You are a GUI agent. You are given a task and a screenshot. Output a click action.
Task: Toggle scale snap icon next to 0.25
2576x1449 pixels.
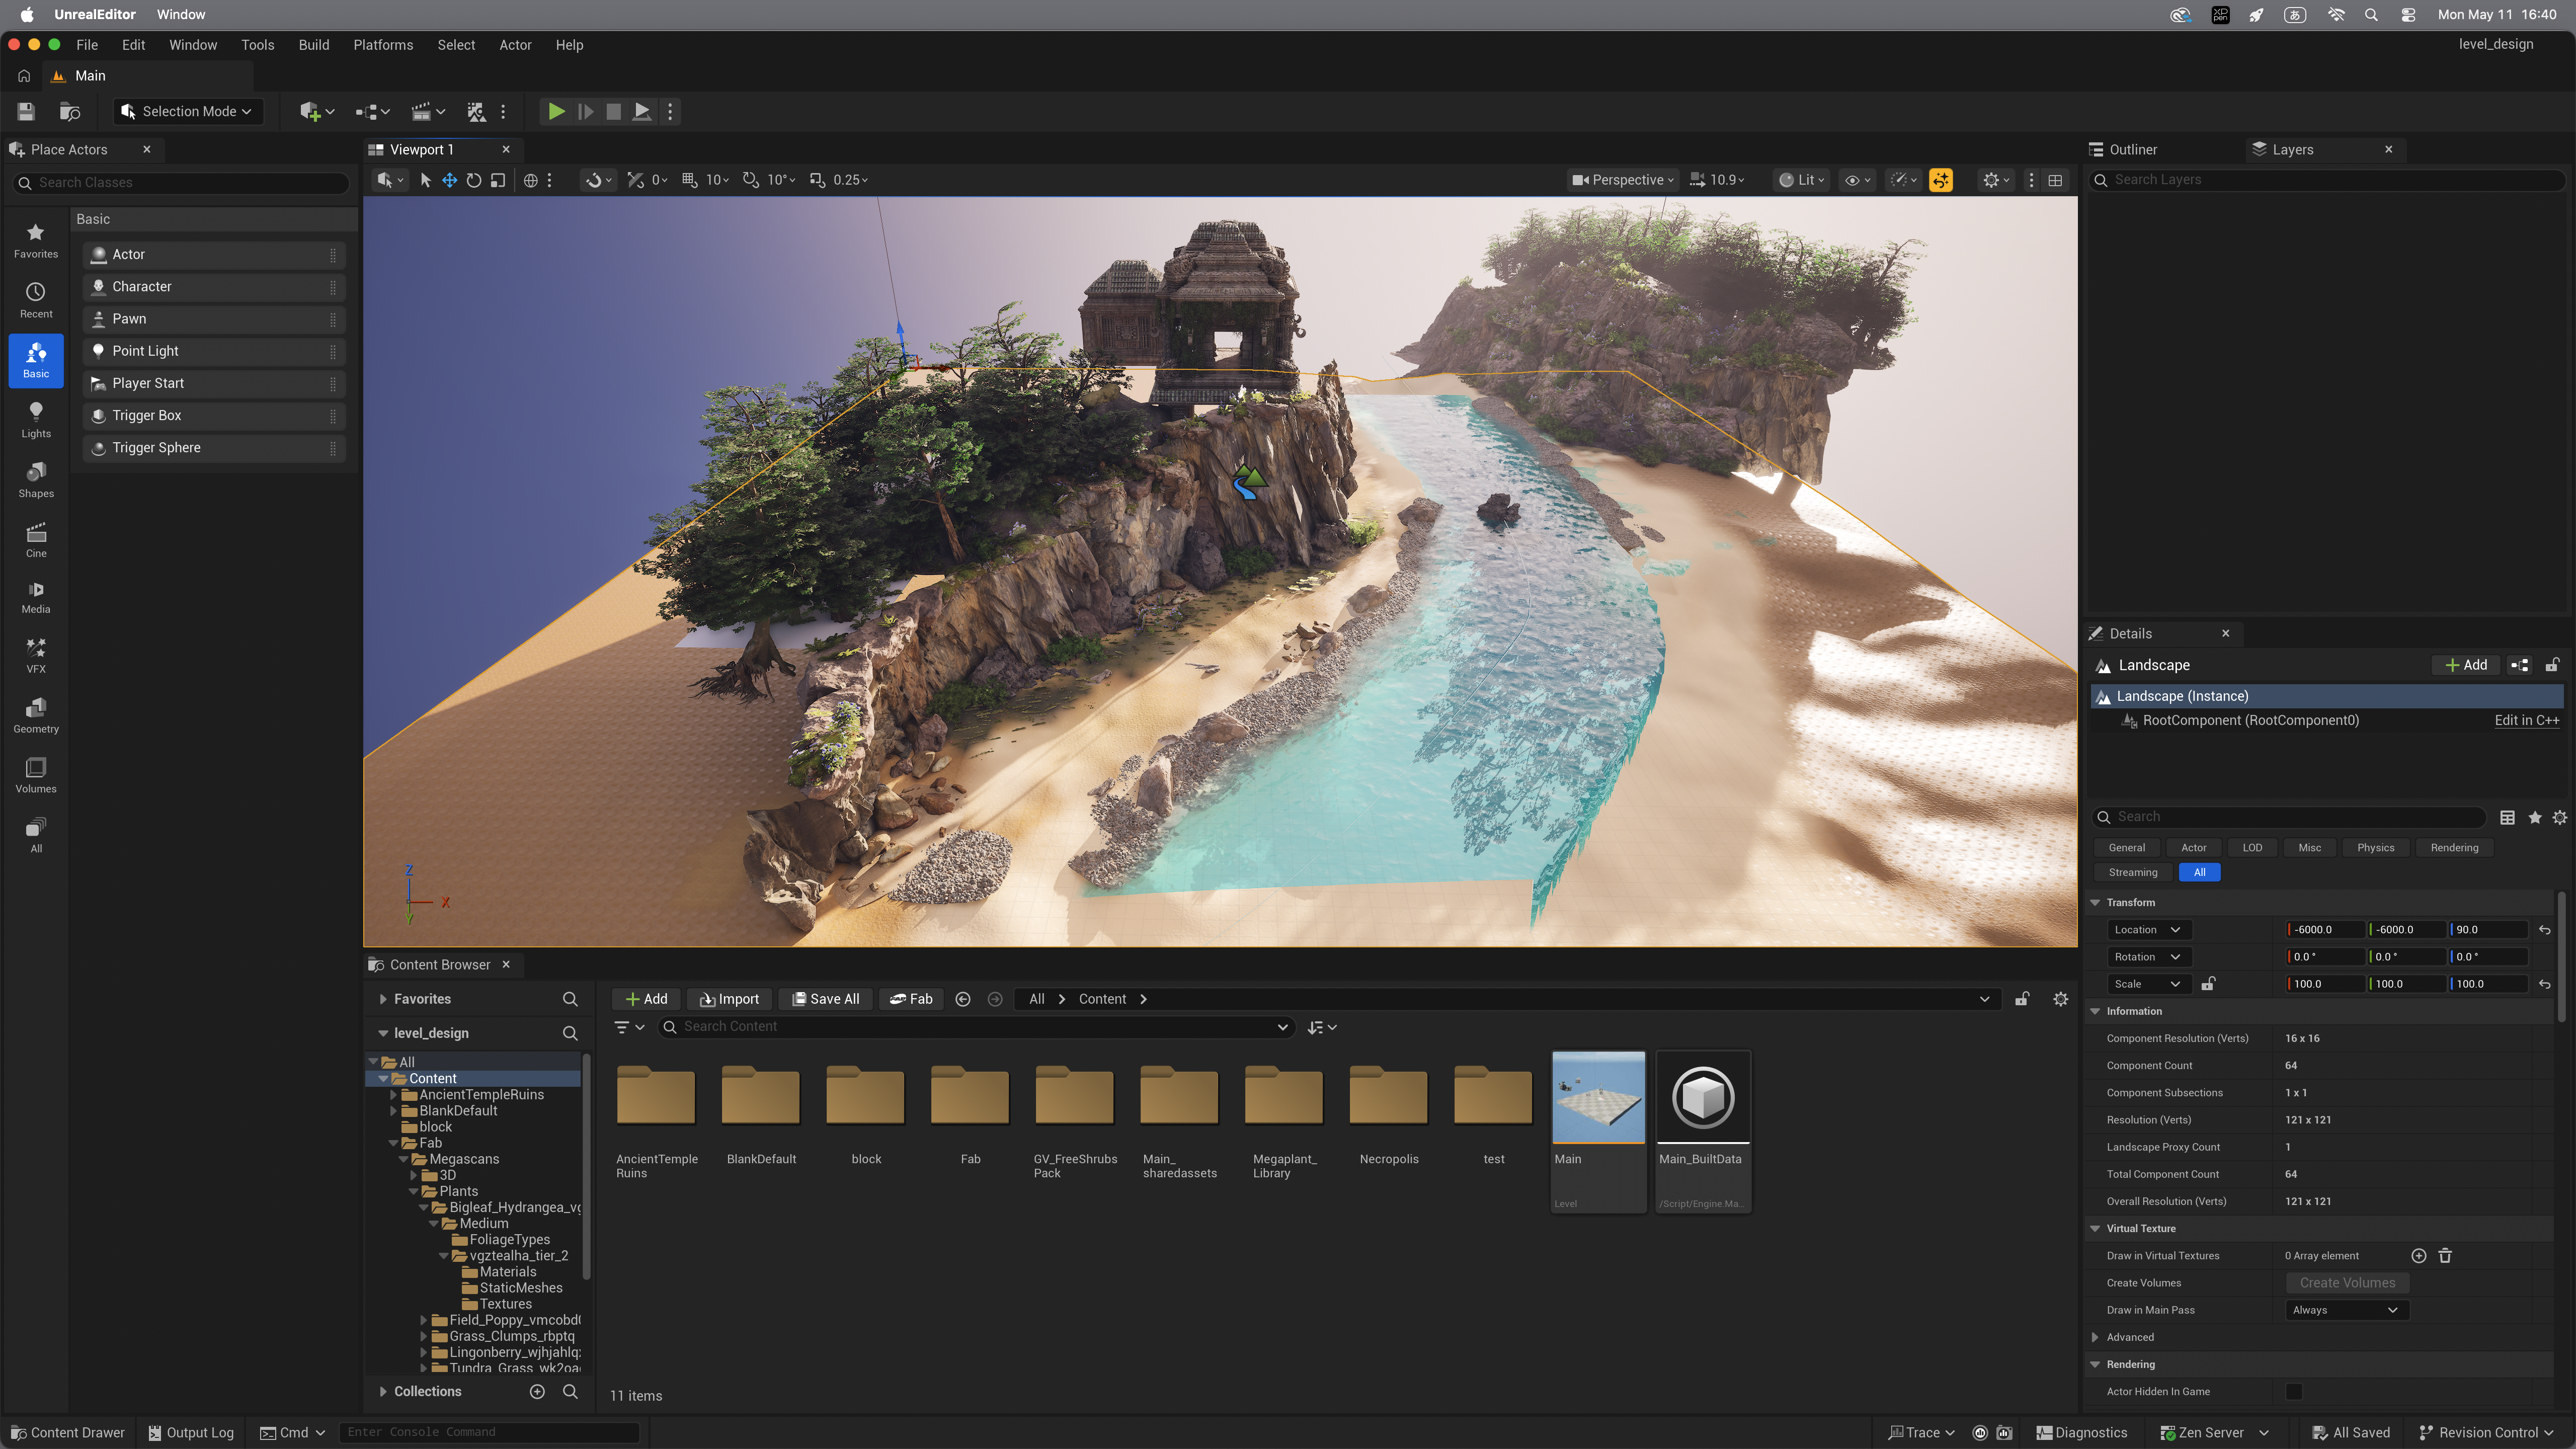tap(817, 180)
